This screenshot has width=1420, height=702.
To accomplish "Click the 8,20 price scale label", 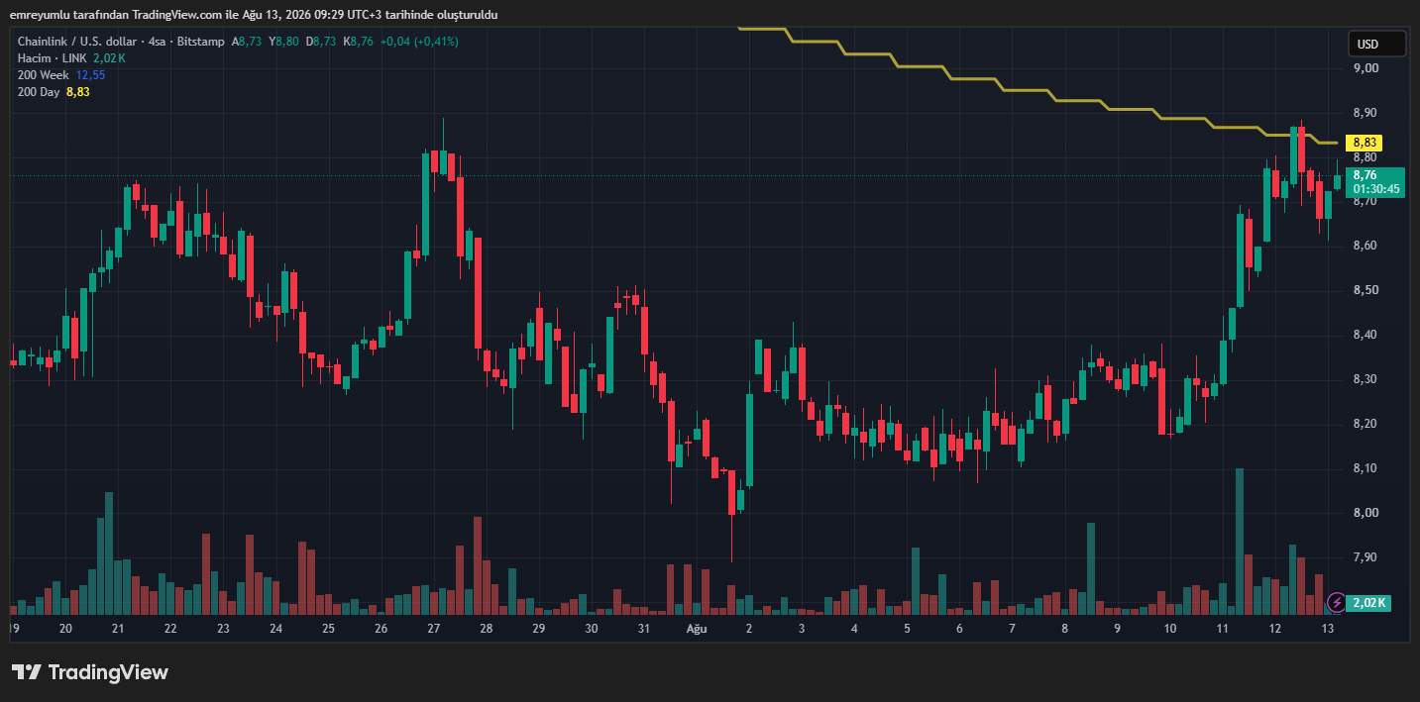I will click(x=1365, y=424).
